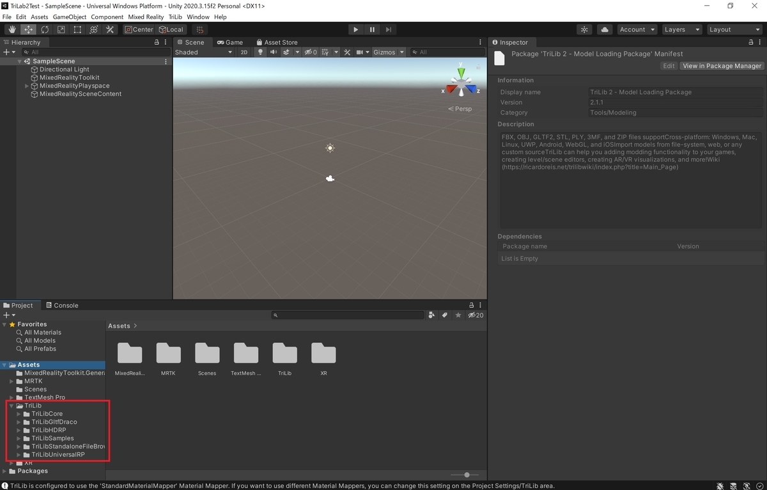The width and height of the screenshot is (767, 490).
Task: Switch to the Console tab
Action: coord(62,305)
